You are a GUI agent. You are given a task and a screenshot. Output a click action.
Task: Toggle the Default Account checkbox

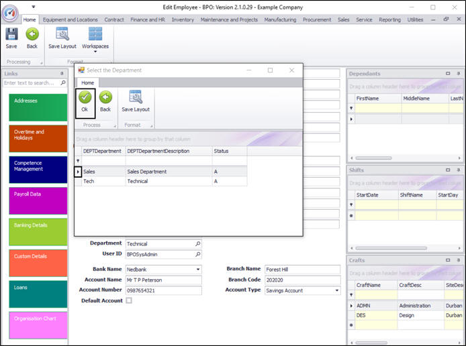pyautogui.click(x=129, y=300)
